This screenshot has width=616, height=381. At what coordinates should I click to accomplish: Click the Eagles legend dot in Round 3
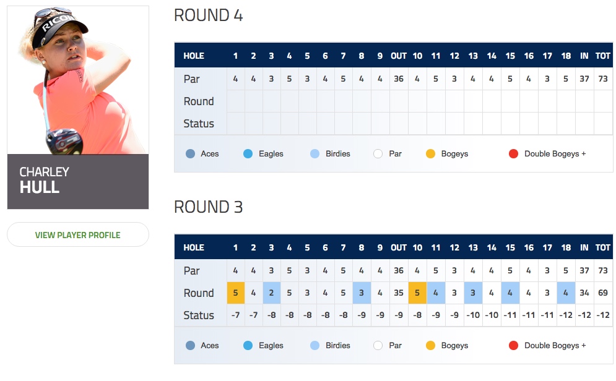point(248,346)
